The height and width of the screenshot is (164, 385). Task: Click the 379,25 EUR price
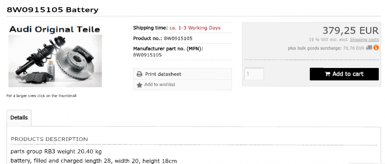point(350,31)
